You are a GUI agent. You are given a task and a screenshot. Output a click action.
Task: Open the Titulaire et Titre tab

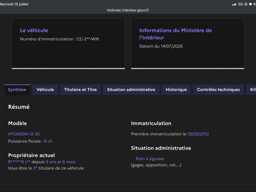(81, 90)
